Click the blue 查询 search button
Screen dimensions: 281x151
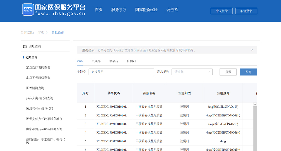click(x=248, y=72)
